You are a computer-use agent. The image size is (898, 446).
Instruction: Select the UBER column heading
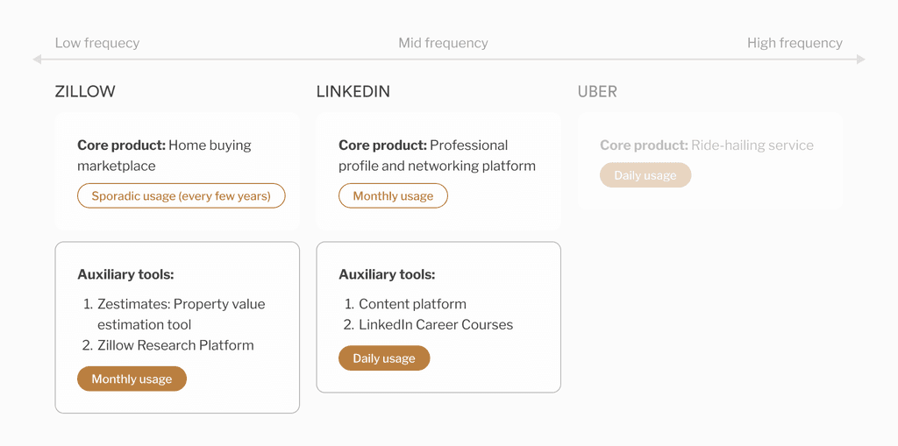point(597,92)
